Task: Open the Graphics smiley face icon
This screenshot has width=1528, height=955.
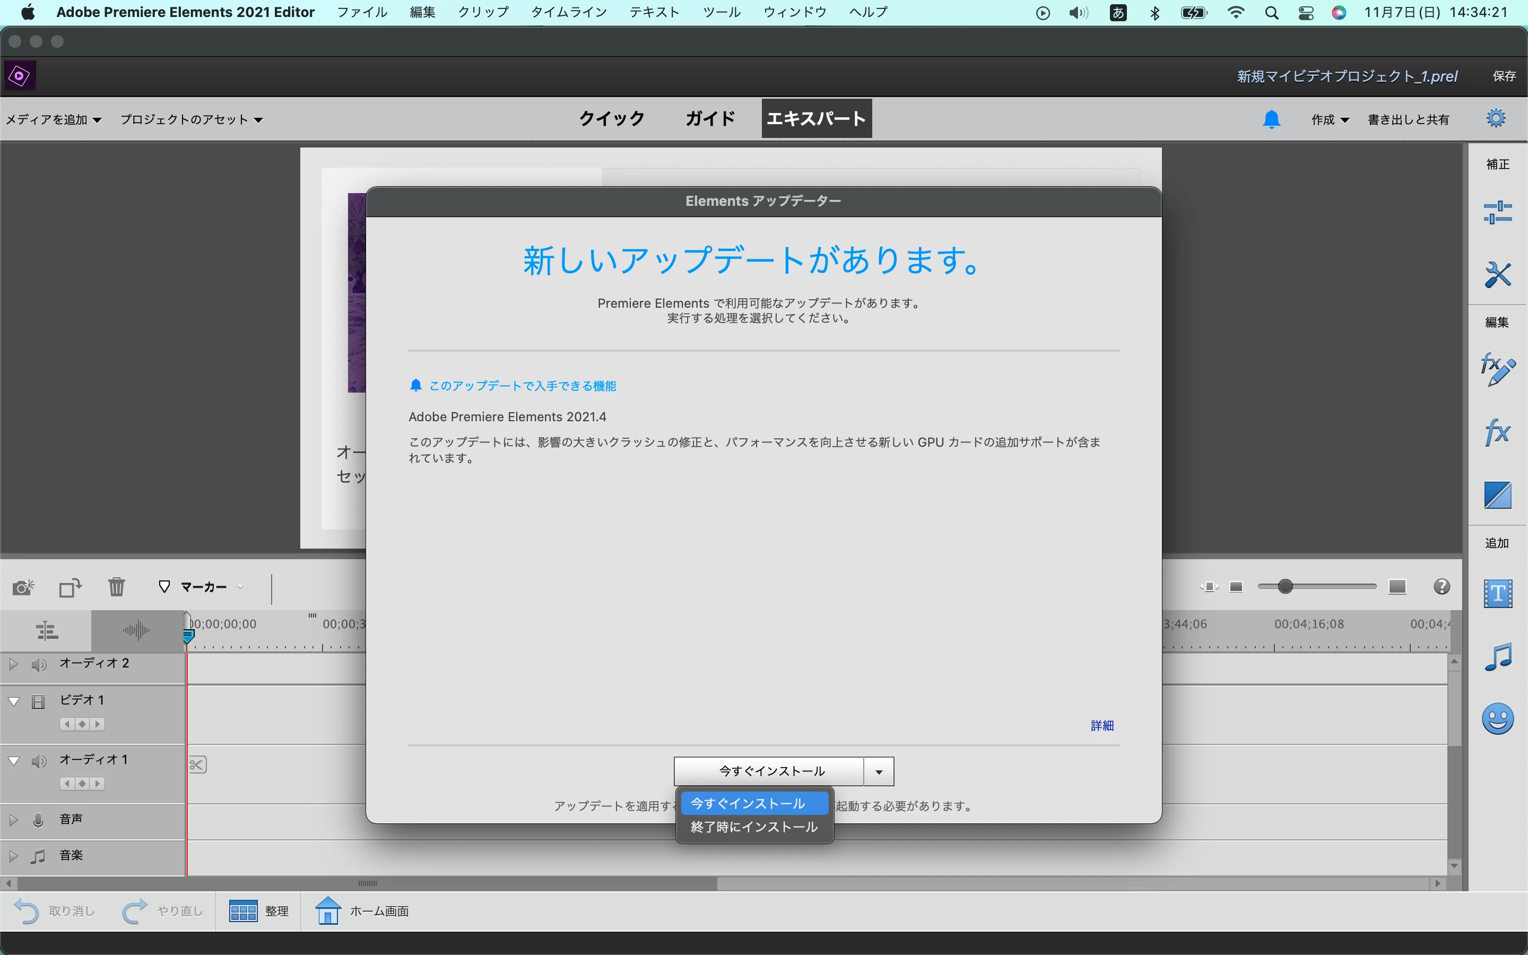Action: 1497,719
